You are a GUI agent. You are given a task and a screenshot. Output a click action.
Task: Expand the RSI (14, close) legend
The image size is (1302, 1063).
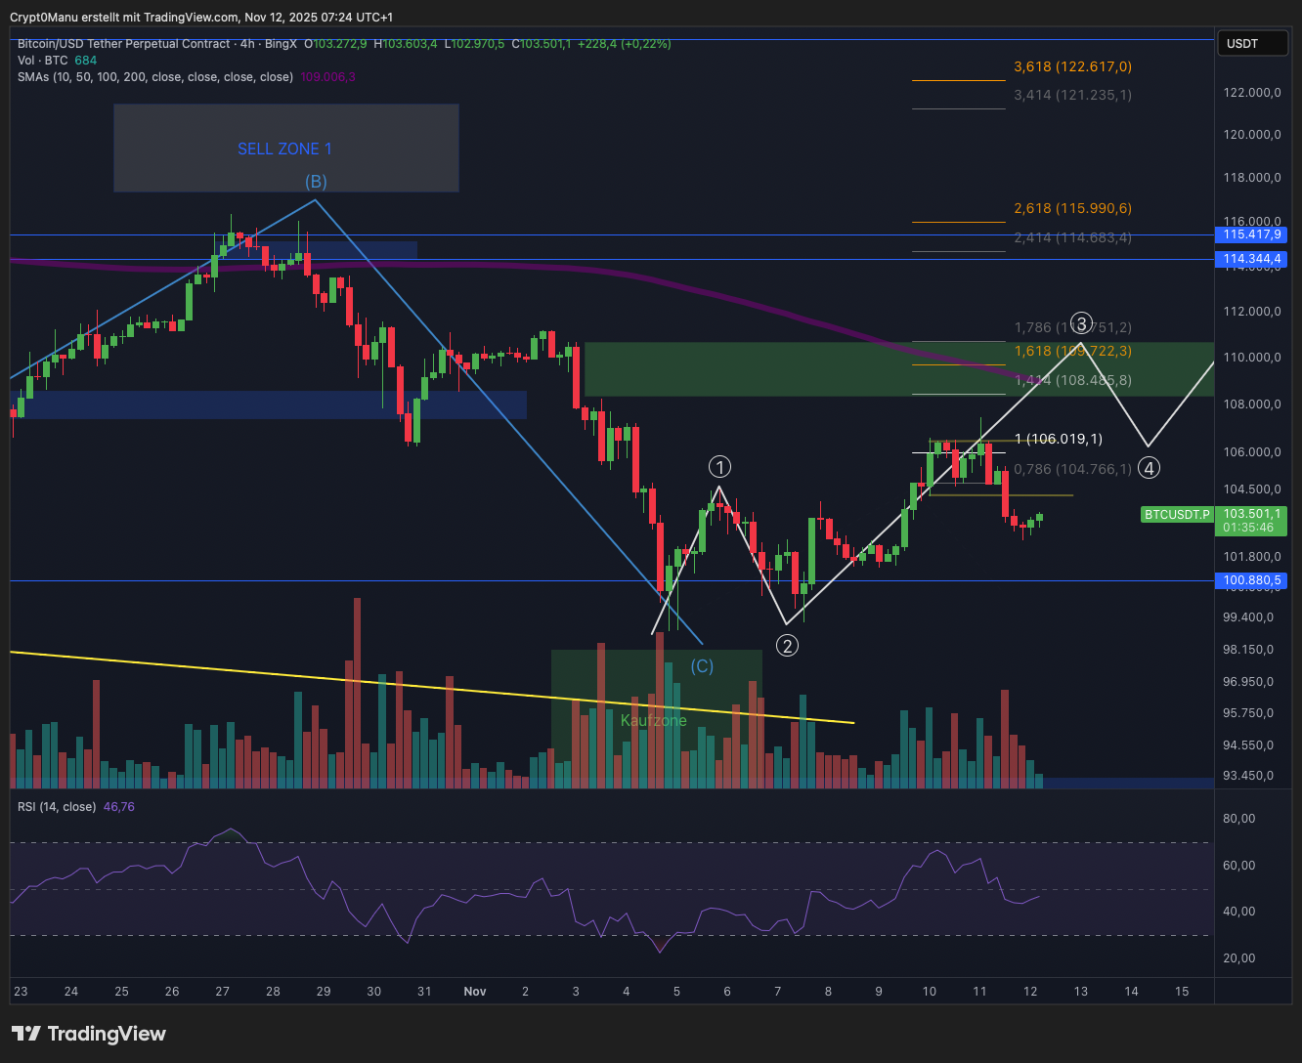pos(57,807)
